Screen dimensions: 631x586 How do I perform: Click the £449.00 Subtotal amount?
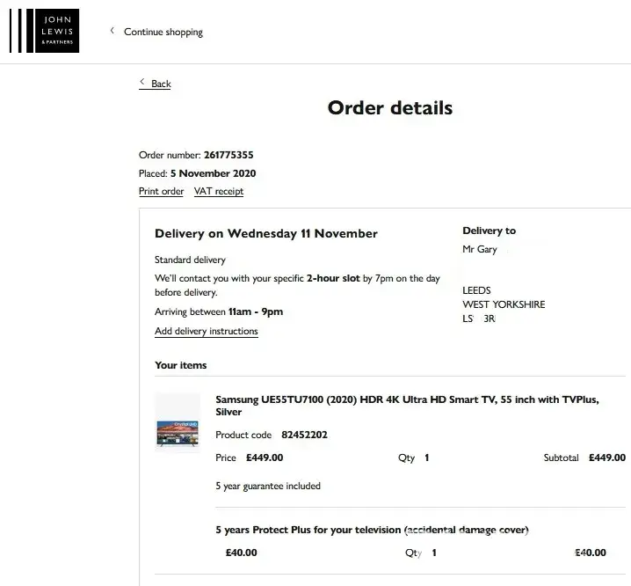point(606,458)
